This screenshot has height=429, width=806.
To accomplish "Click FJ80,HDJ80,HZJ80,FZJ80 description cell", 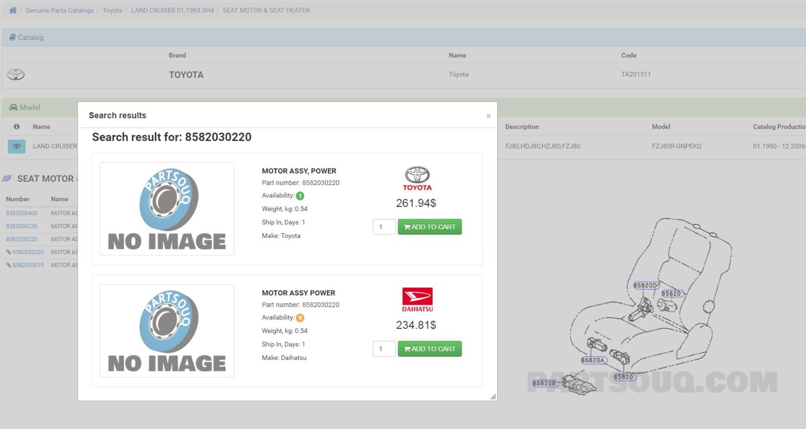I will [x=543, y=146].
